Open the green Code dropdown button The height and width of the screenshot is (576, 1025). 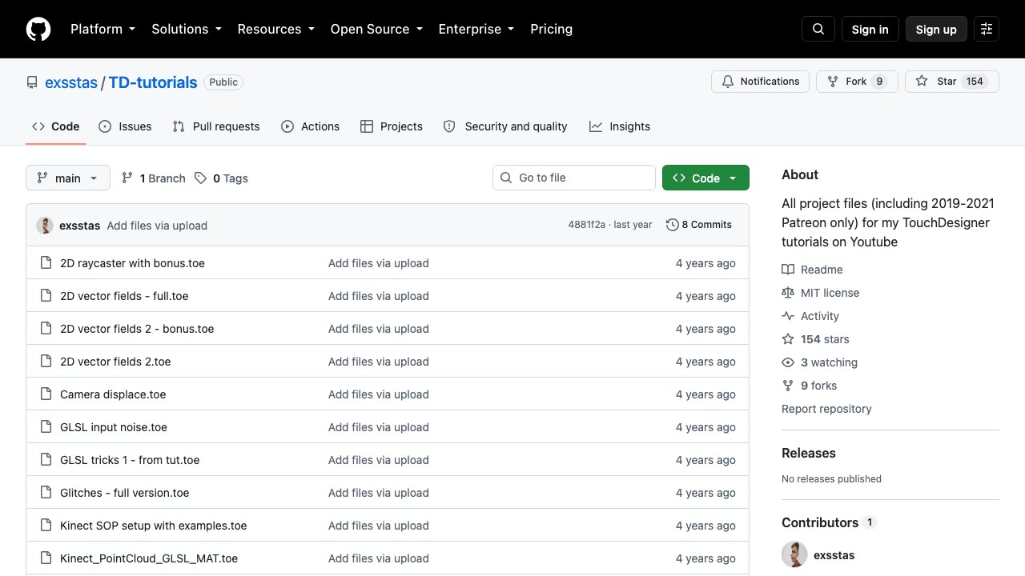705,178
